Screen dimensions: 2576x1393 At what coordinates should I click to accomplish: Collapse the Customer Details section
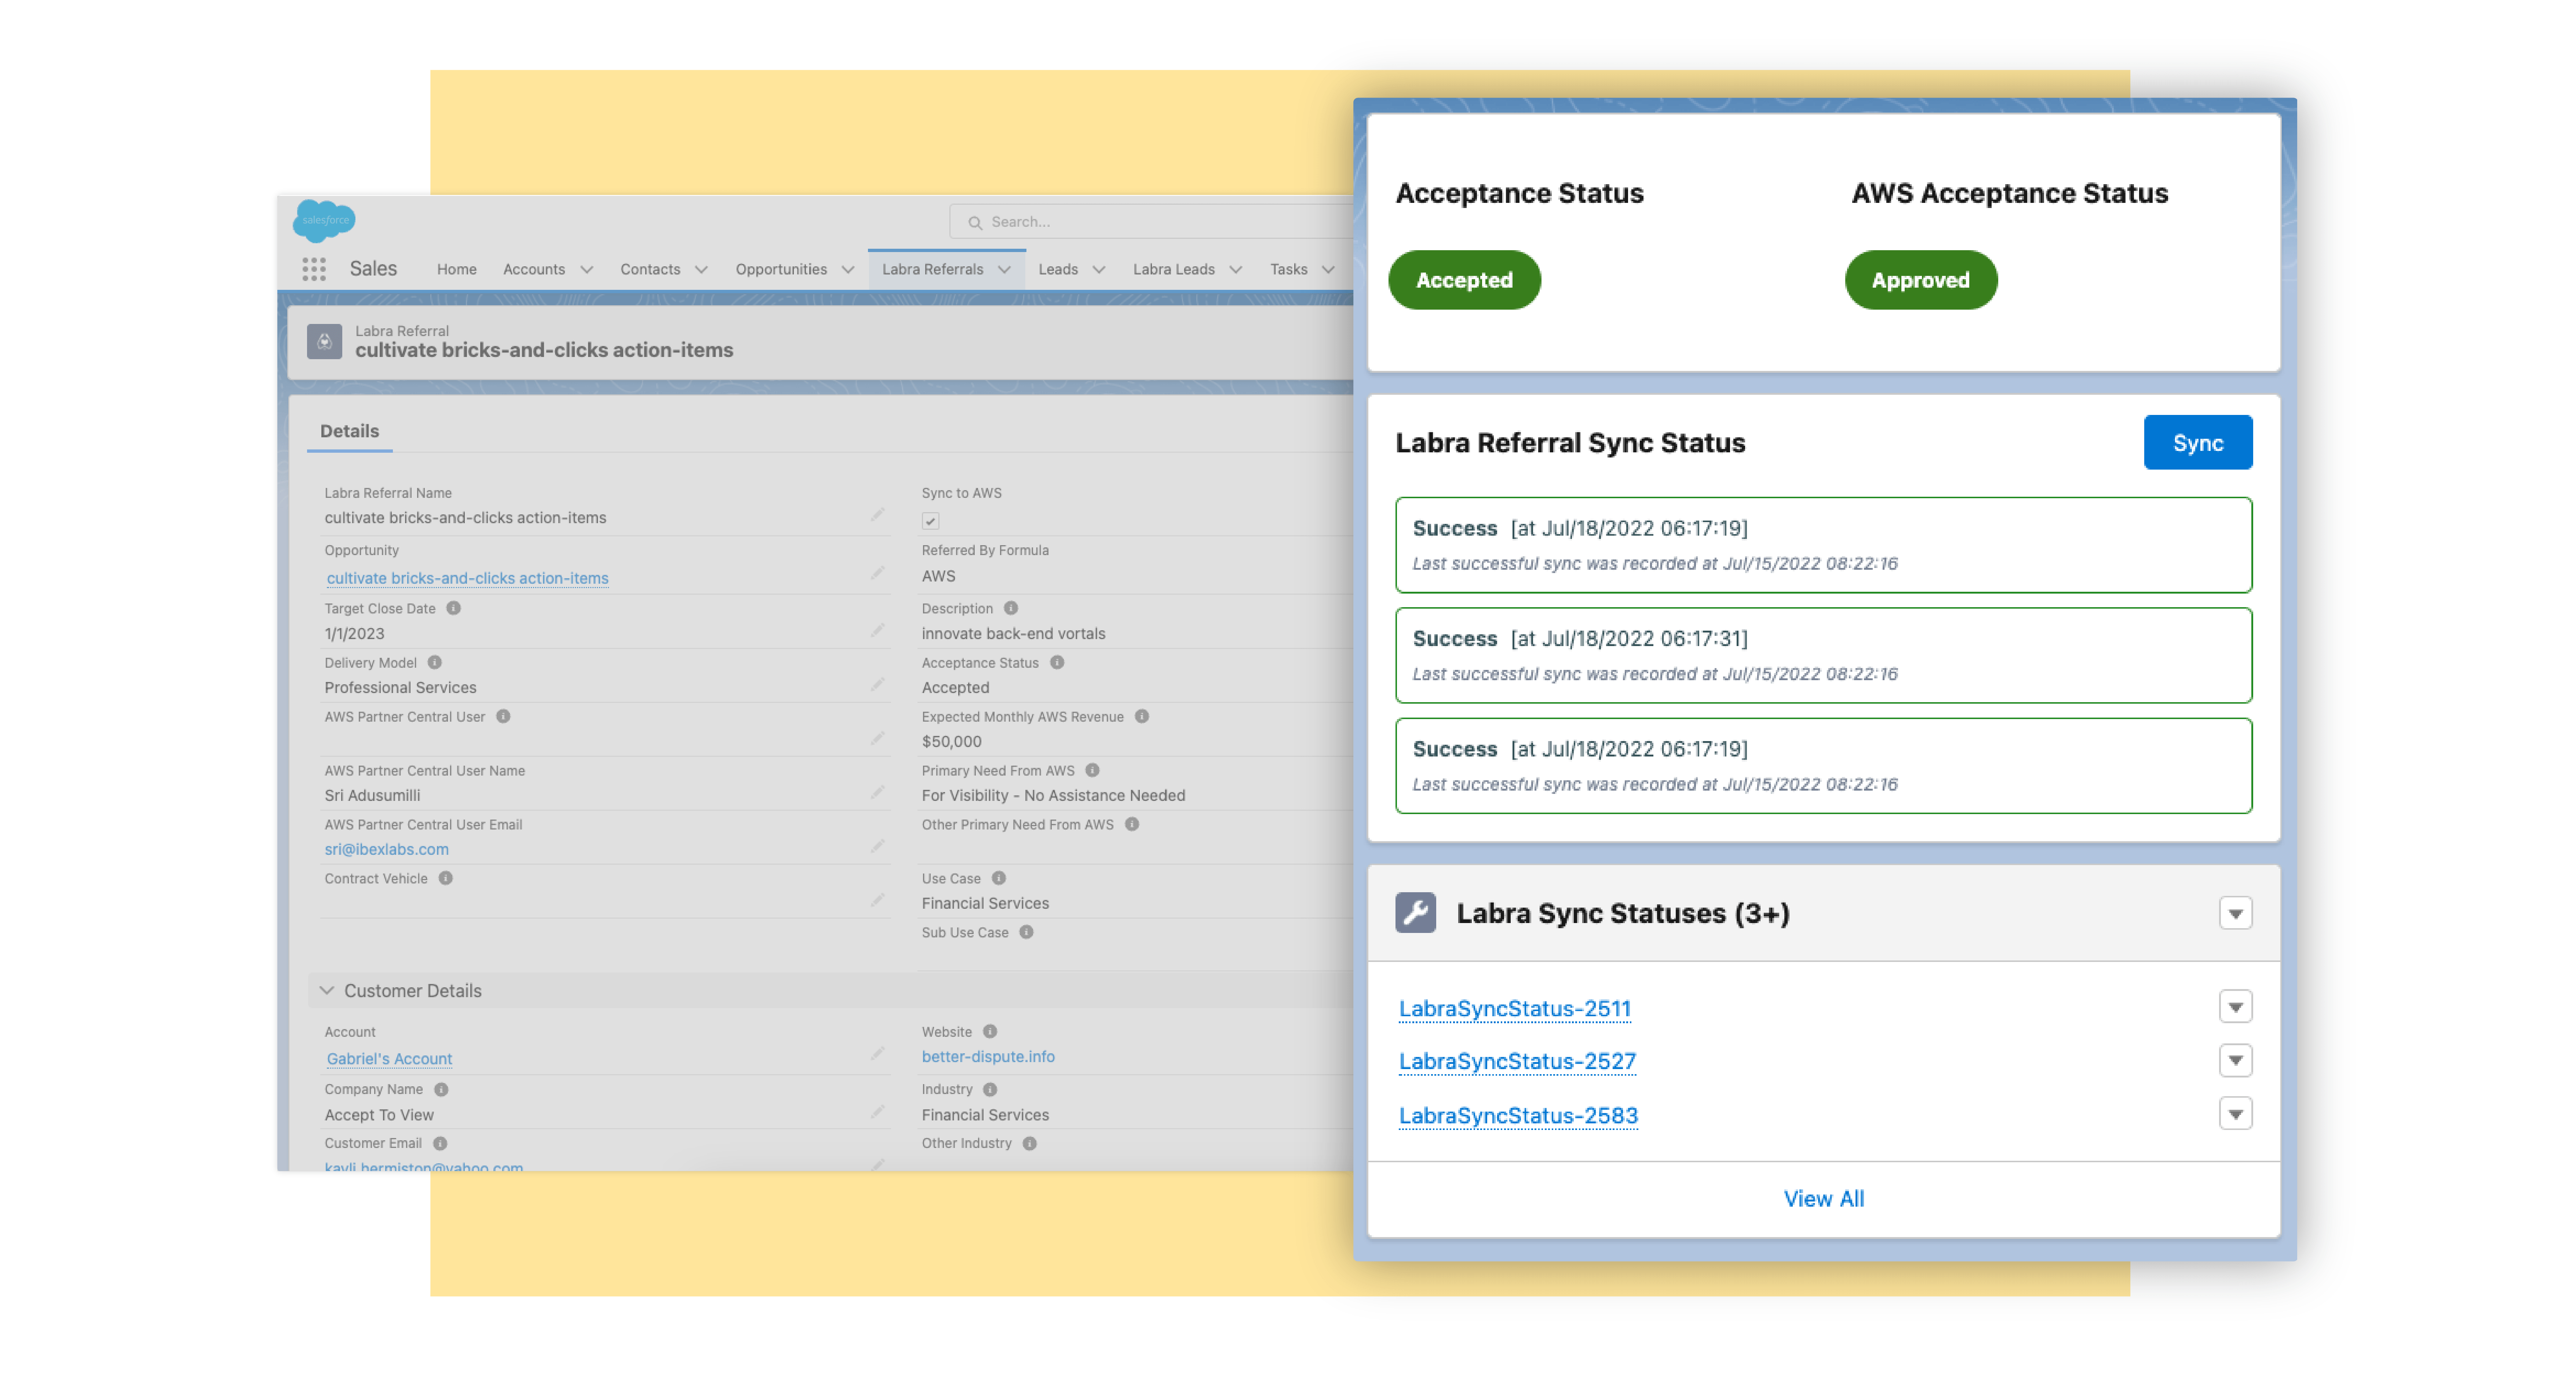326,990
